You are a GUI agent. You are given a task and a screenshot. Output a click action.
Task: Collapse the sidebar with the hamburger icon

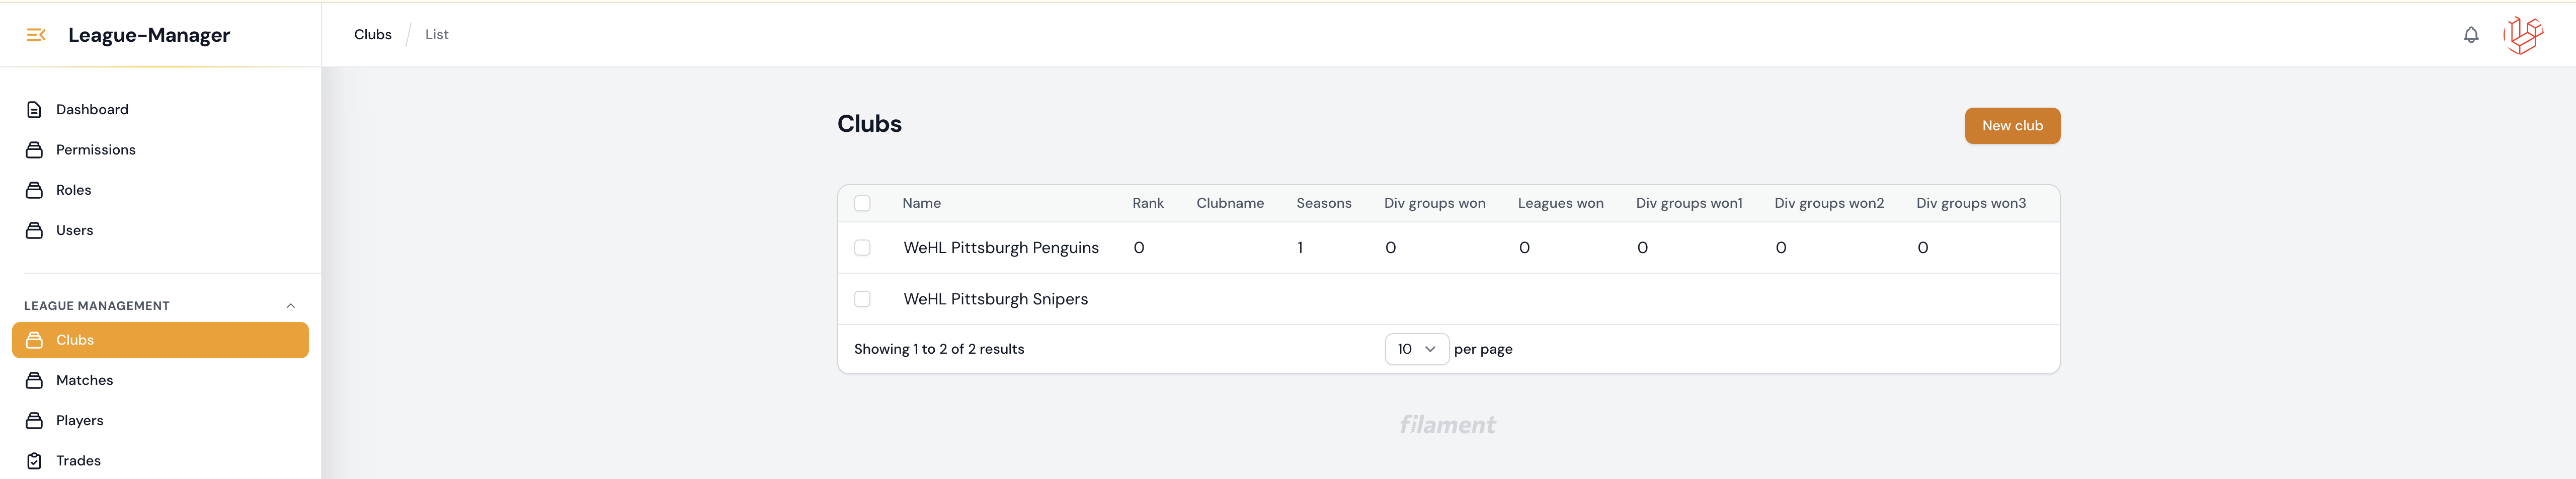[x=36, y=35]
